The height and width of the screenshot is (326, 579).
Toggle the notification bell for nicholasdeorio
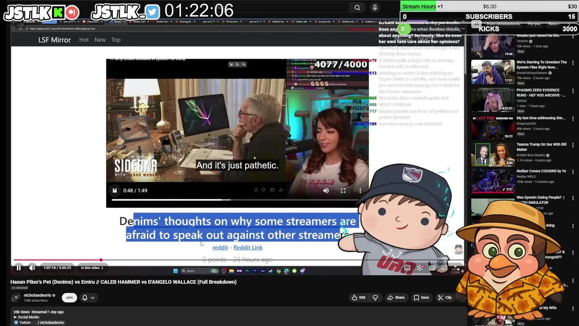coord(85,297)
